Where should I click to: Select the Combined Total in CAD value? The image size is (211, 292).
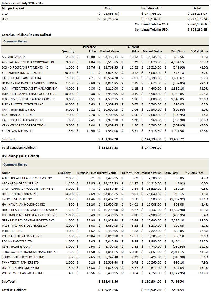[x=197, y=24]
